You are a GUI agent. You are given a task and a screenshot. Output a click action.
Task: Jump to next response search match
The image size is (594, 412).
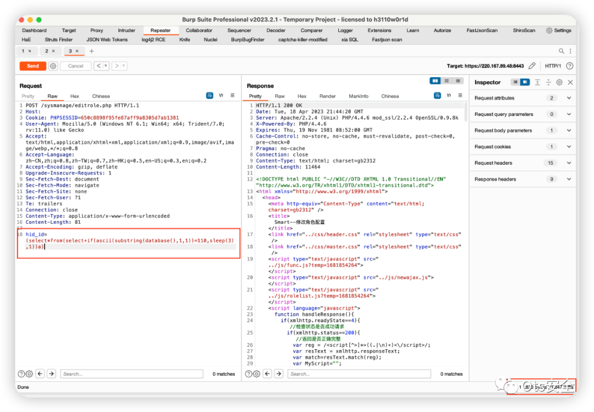pos(279,373)
